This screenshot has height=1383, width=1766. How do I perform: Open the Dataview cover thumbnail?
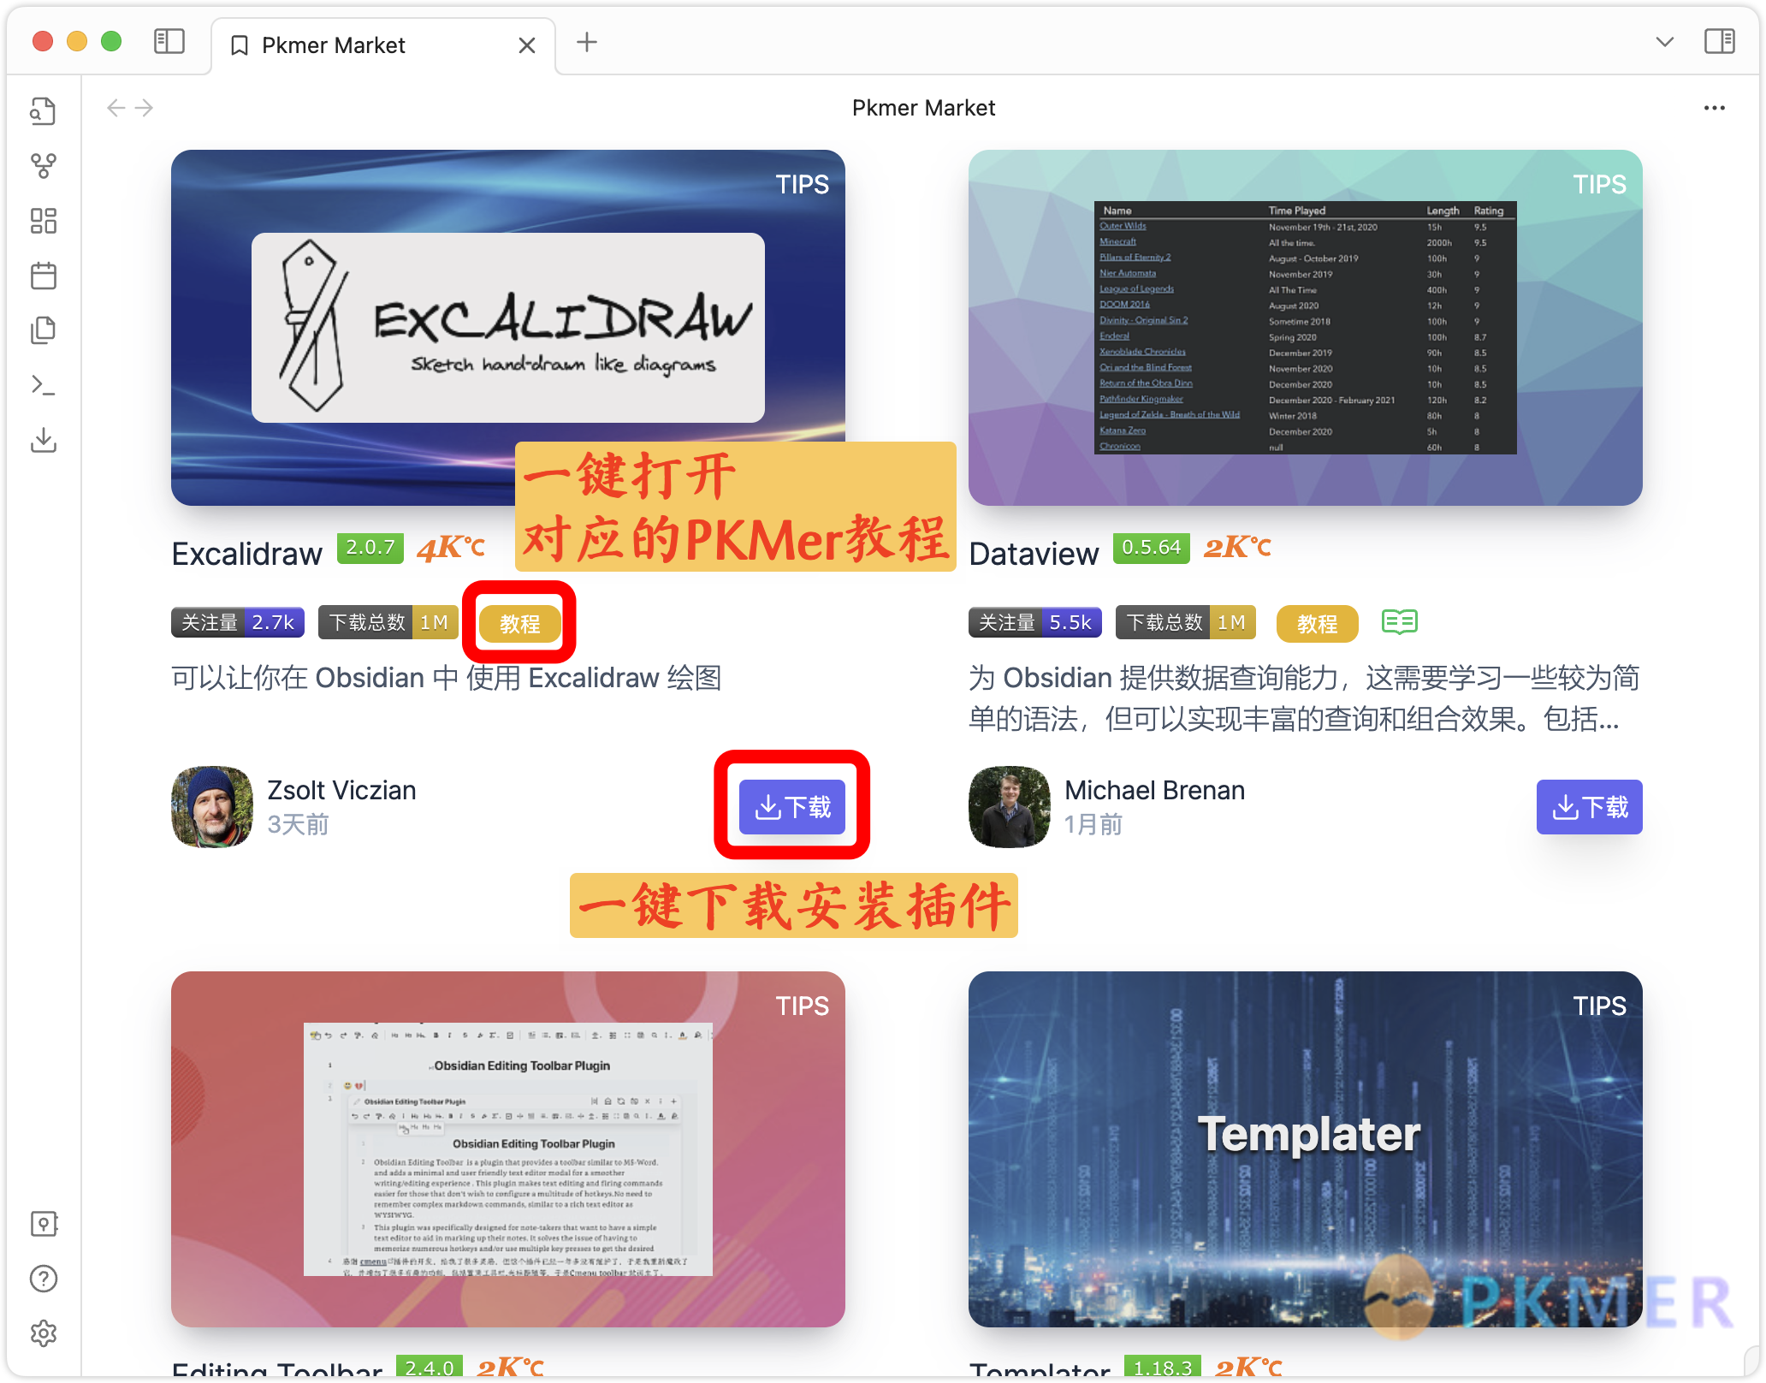point(1306,328)
